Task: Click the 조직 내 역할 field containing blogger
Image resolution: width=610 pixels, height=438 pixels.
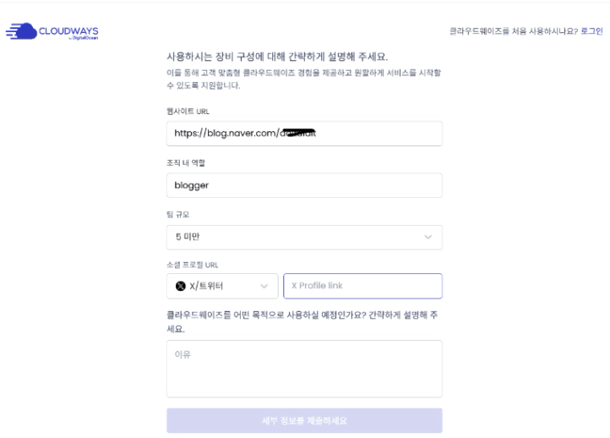Action: pyautogui.click(x=304, y=185)
